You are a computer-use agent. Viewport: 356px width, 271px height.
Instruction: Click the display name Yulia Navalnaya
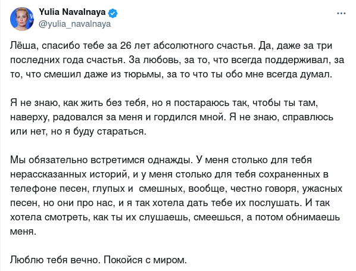(x=72, y=12)
